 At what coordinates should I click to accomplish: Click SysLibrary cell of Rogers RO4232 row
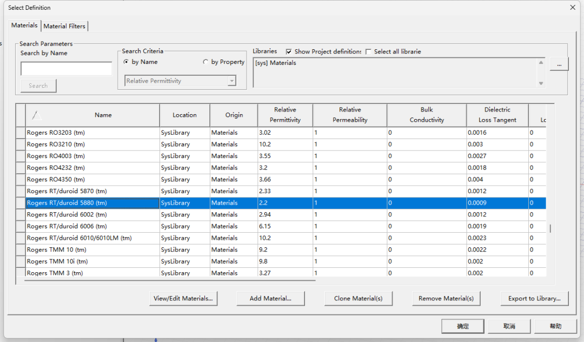184,168
